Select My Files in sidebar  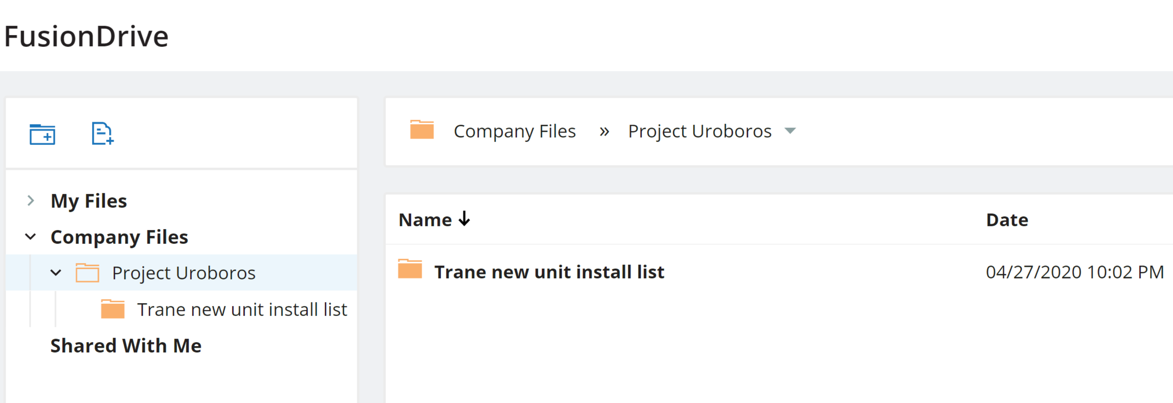click(x=89, y=201)
